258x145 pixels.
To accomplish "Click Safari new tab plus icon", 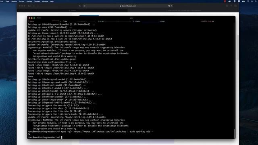I will (231, 6).
